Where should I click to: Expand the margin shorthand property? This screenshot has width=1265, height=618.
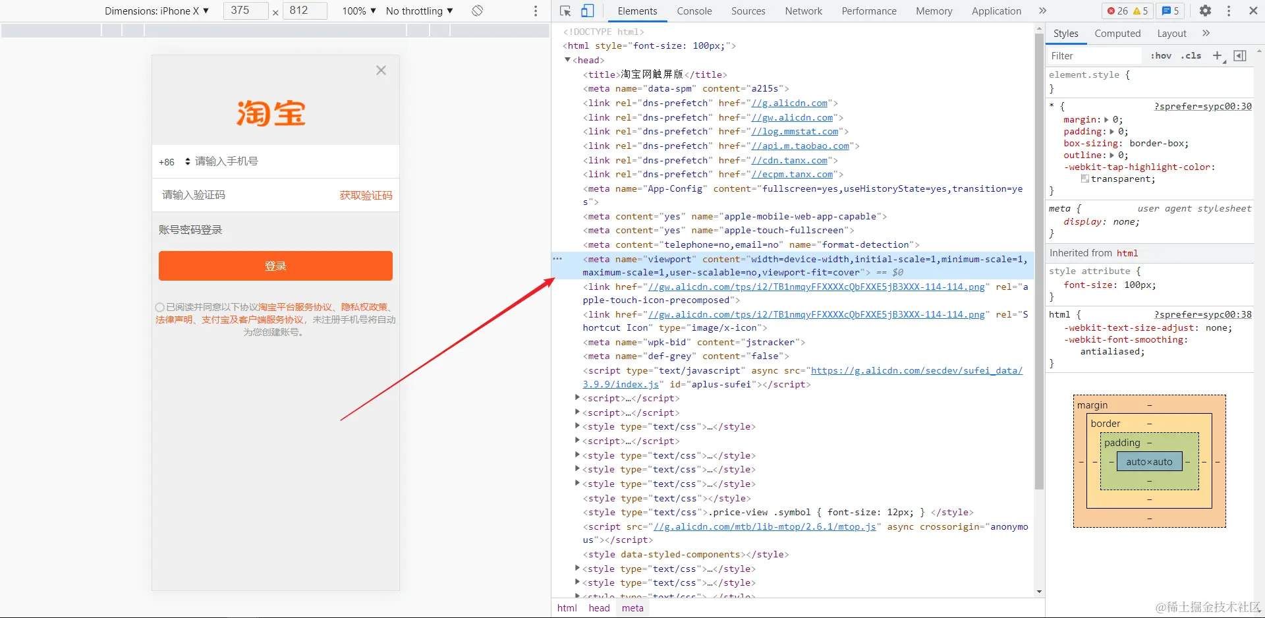click(x=1106, y=120)
